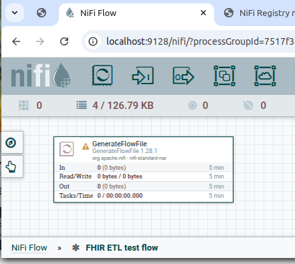Image resolution: width=295 pixels, height=264 pixels.
Task: Add an Input Port from the toolbar
Action: click(x=143, y=76)
